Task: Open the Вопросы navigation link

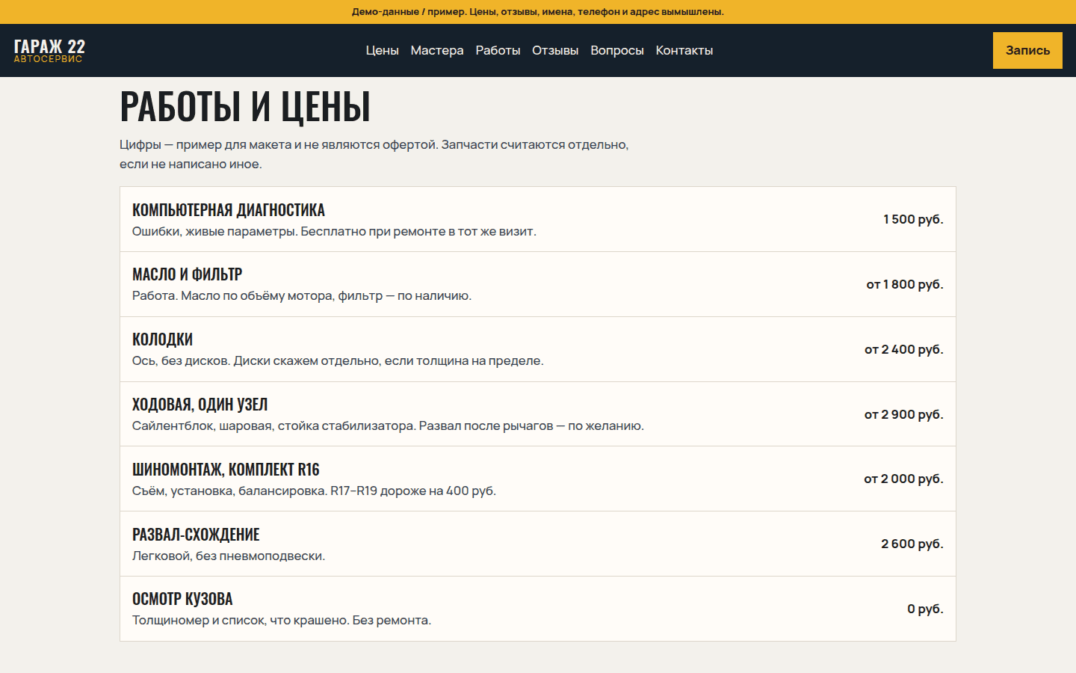Action: tap(617, 50)
